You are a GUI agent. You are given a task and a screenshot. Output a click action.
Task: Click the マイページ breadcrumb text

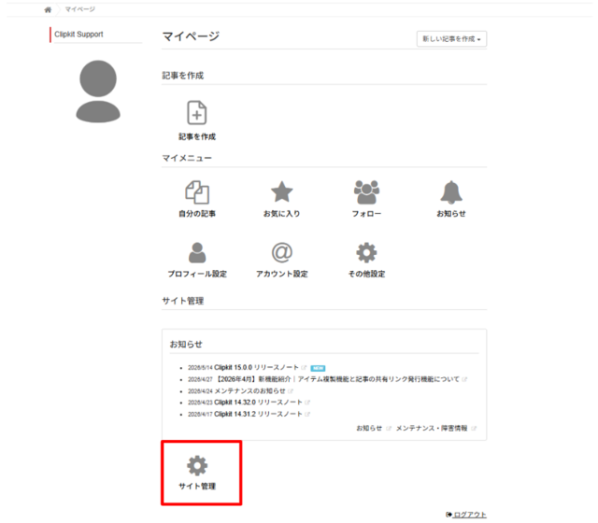[79, 9]
